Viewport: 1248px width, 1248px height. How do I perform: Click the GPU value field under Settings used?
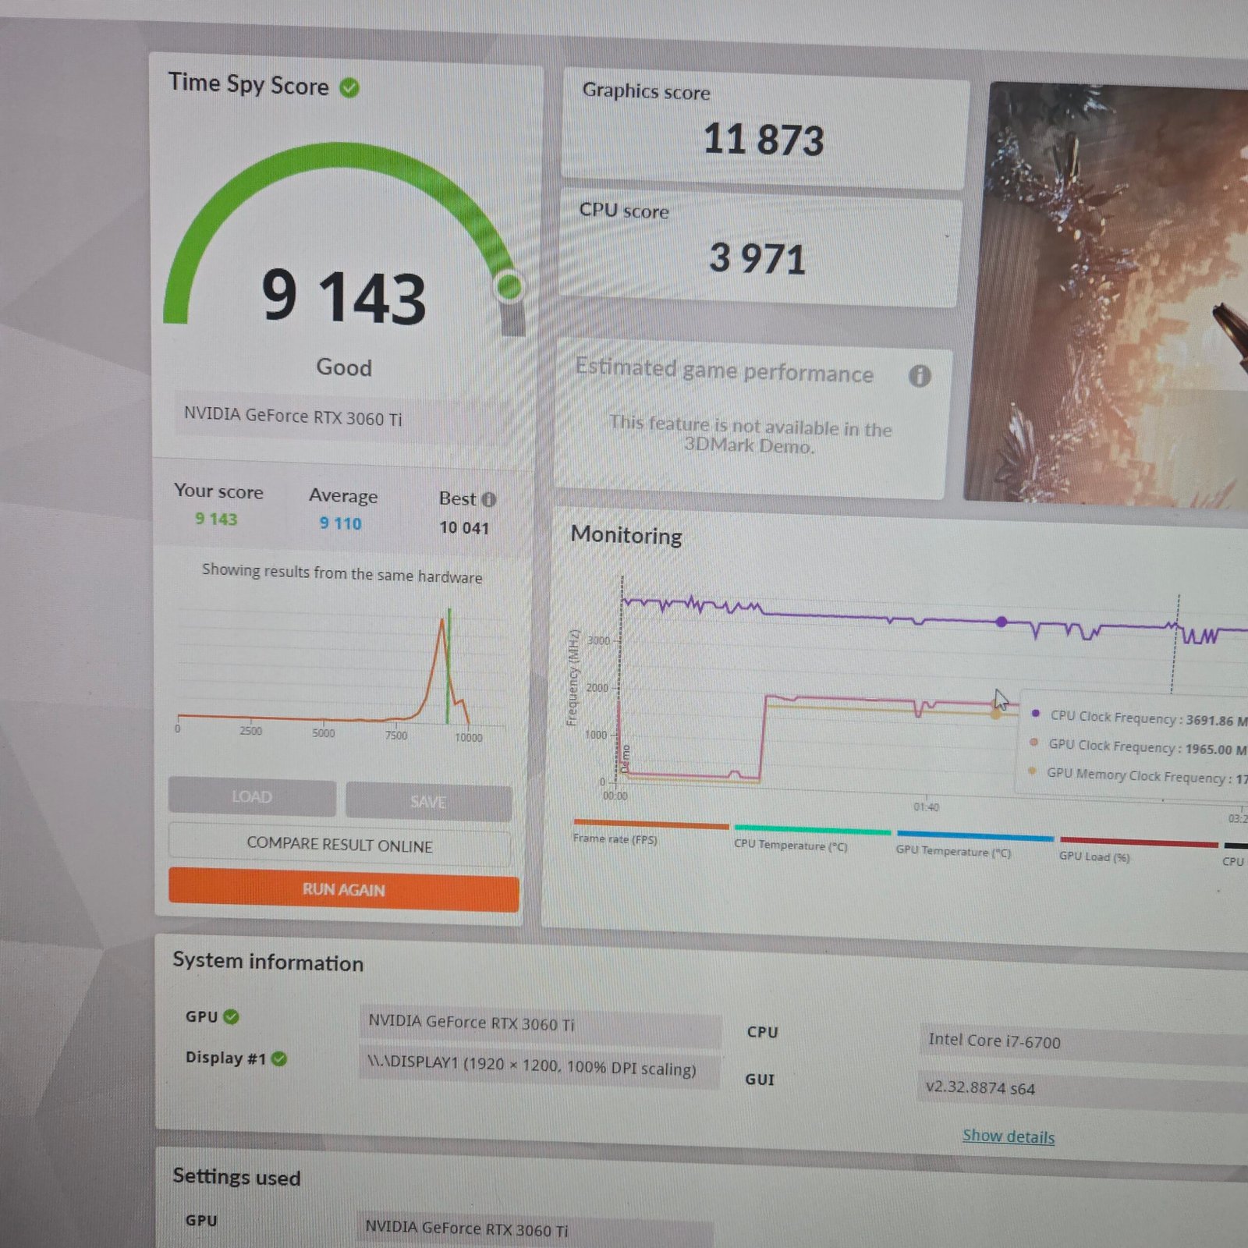click(x=535, y=1228)
